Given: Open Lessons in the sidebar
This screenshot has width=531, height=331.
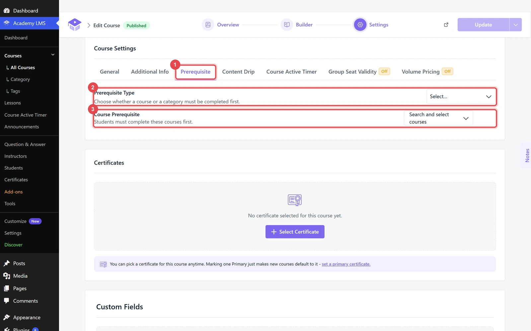Looking at the screenshot, I should 13,103.
